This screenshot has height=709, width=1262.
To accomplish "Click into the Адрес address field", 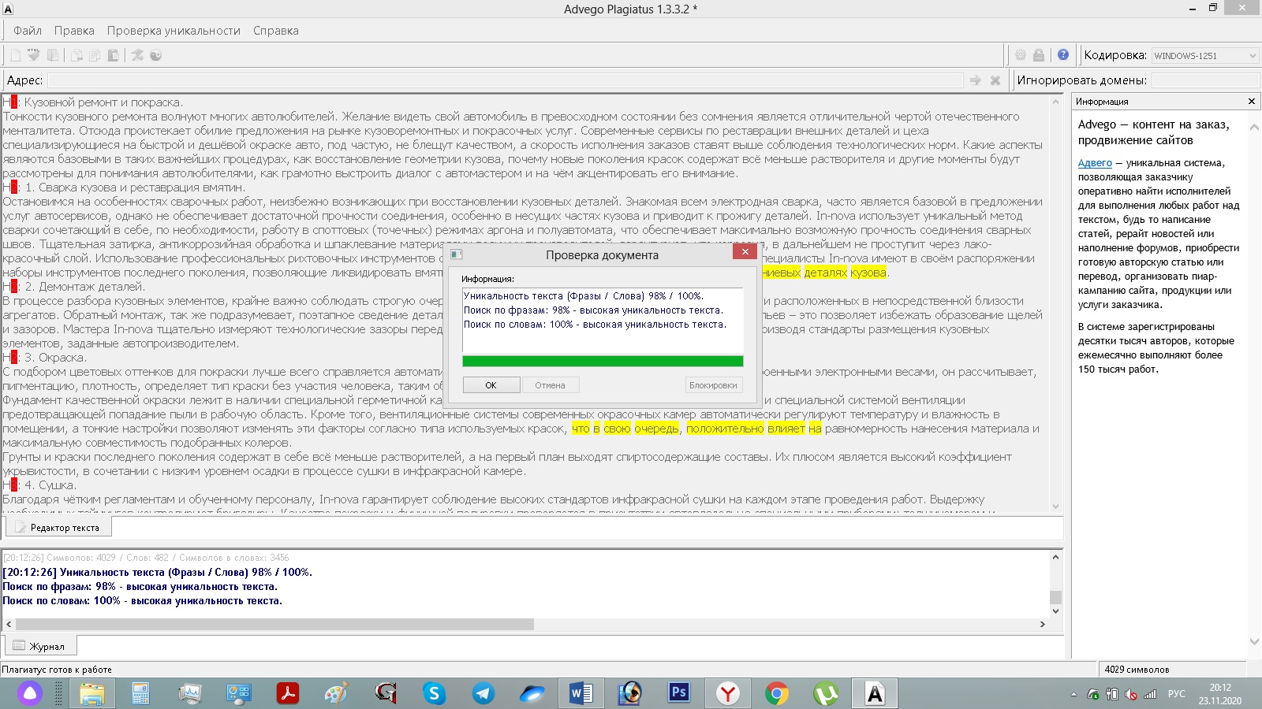I will coord(505,80).
